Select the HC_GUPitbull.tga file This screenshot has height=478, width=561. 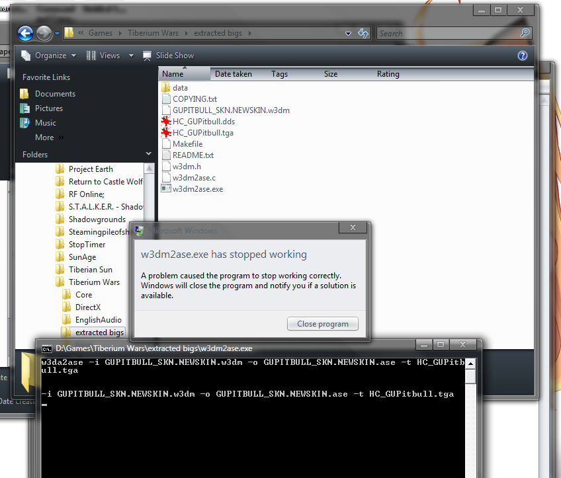pyautogui.click(x=198, y=133)
